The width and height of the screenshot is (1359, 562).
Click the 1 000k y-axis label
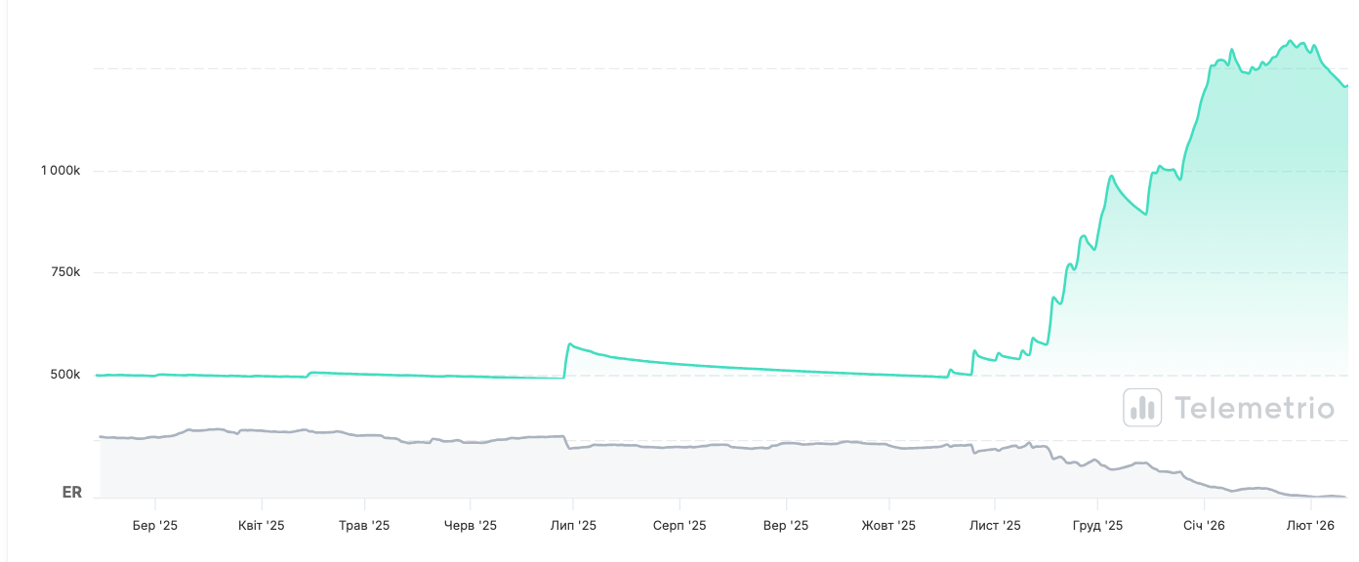(x=61, y=171)
